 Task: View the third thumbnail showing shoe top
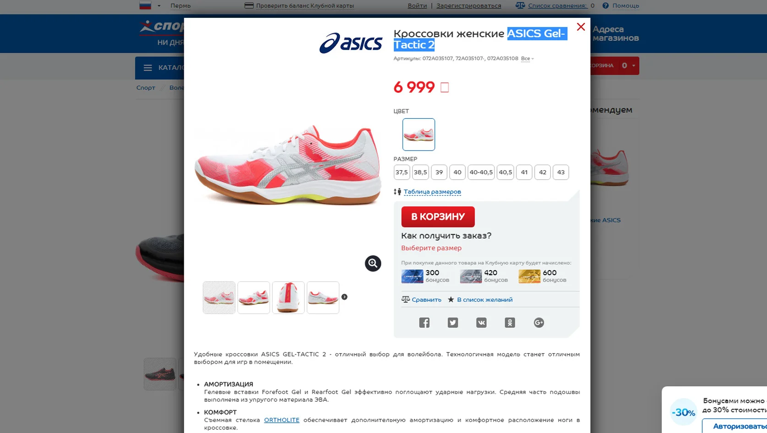pyautogui.click(x=288, y=298)
